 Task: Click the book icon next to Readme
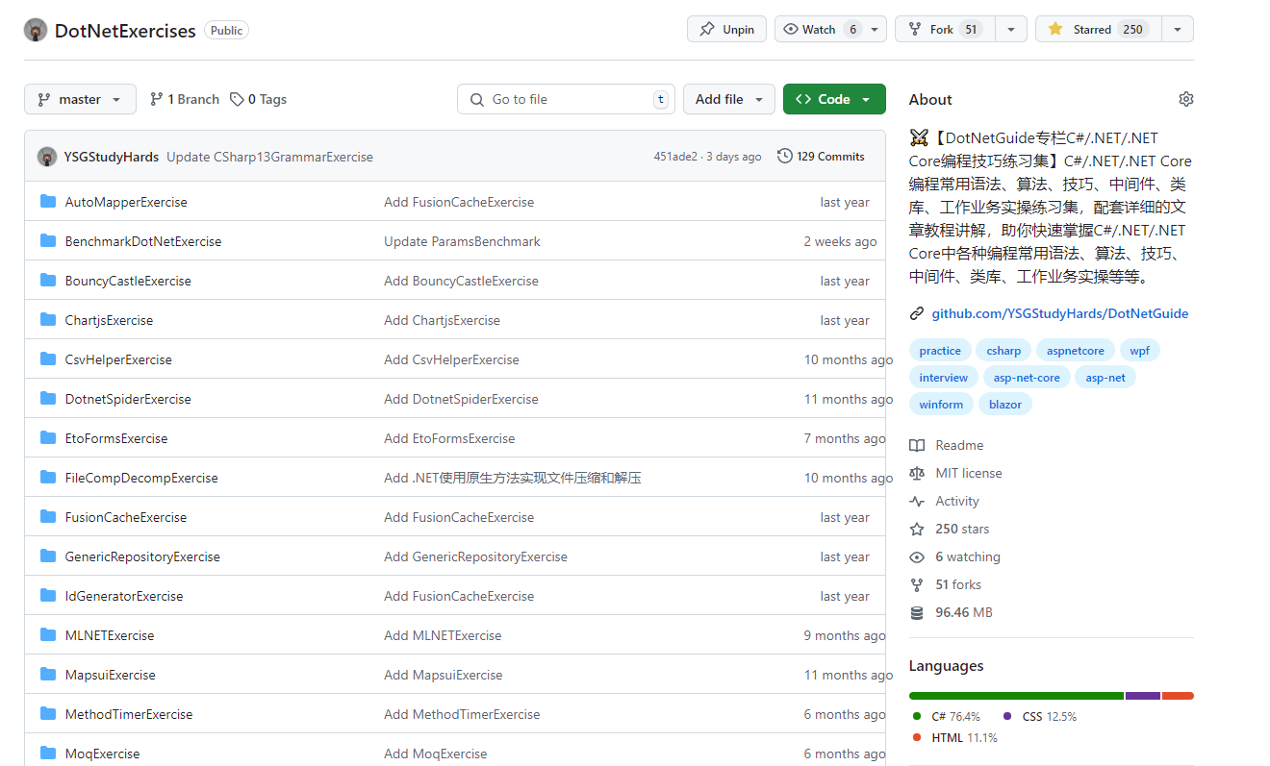pyautogui.click(x=917, y=445)
